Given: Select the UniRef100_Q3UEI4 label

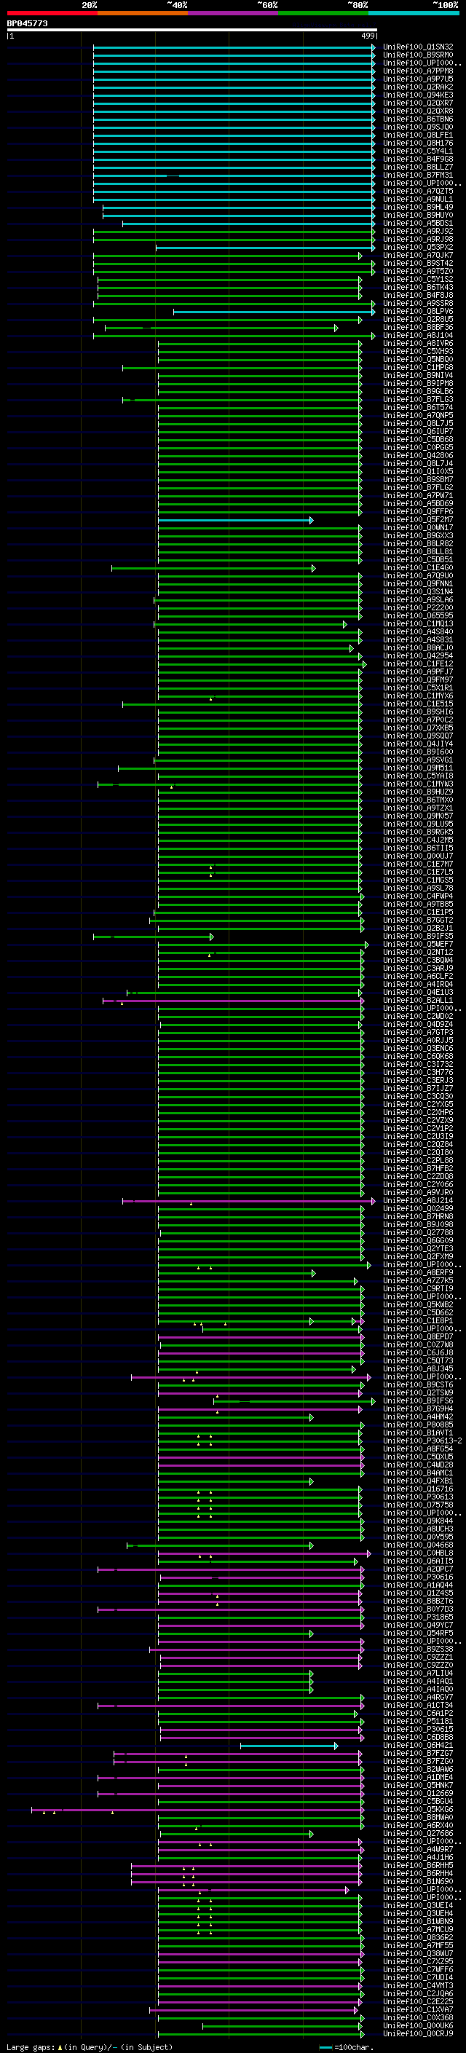Looking at the screenshot, I should [x=418, y=1904].
